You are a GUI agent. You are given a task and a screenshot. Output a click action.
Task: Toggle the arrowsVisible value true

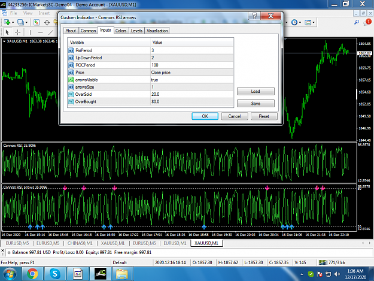tap(191, 80)
